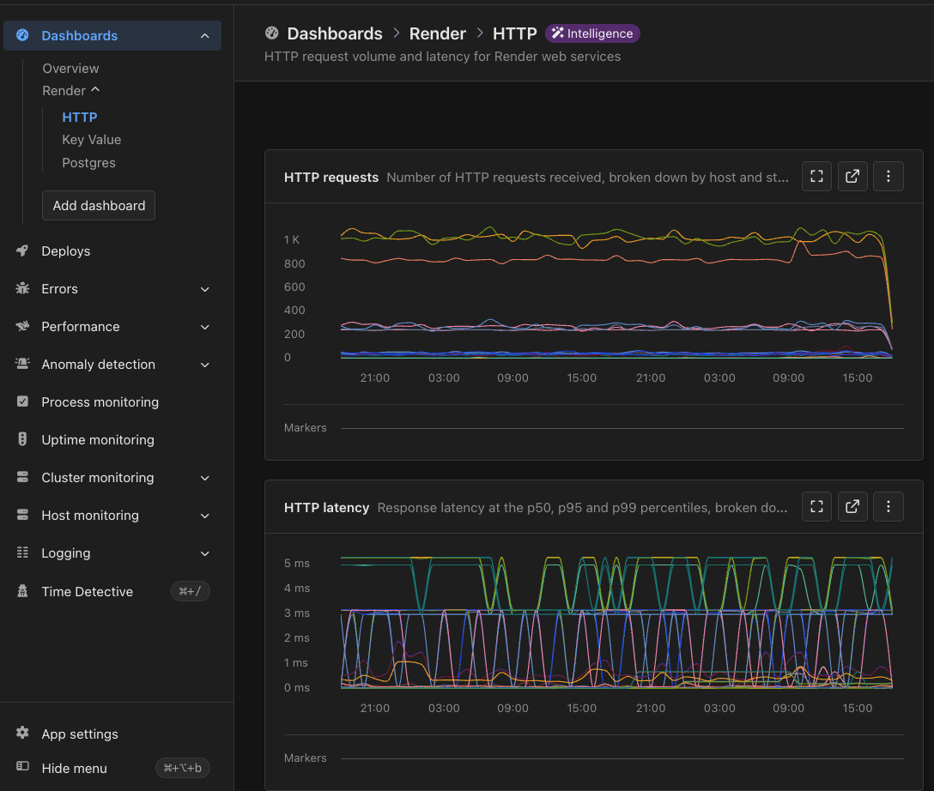
Task: Click the Errors bug icon
Action: pyautogui.click(x=22, y=288)
